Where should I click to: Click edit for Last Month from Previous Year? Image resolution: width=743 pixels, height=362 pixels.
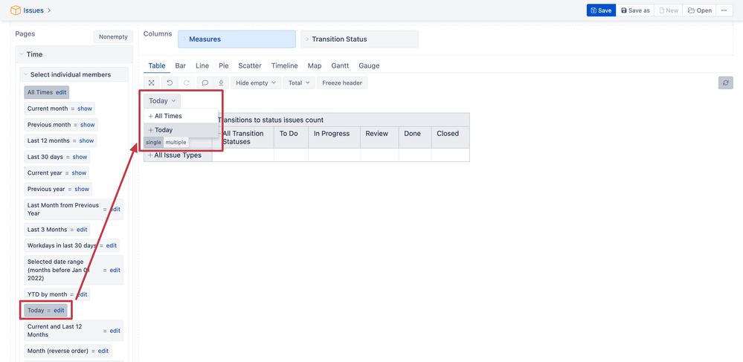click(115, 210)
